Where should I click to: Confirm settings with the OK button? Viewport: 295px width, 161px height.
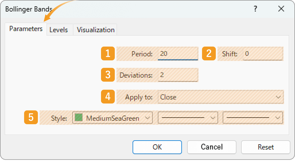coord(157,147)
